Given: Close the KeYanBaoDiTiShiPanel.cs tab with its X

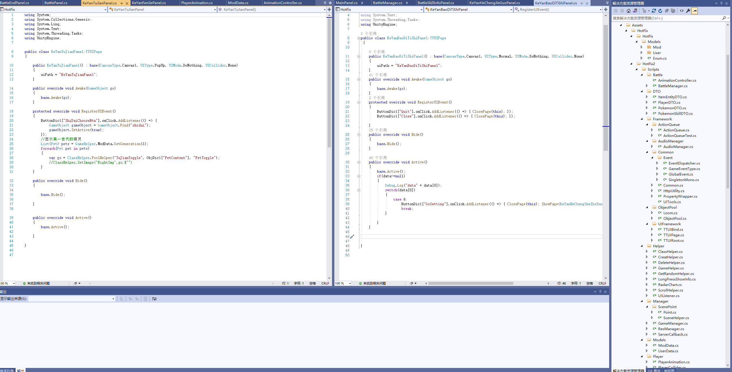Looking at the screenshot, I should [587, 3].
